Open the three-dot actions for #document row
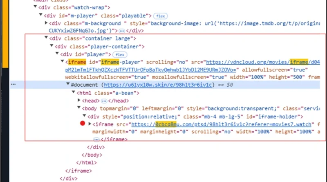The image size is (327, 182). 13,84
